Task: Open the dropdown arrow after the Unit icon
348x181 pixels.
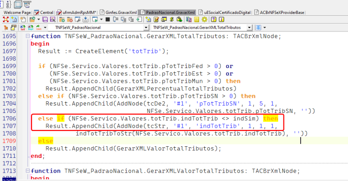Action: point(45,27)
